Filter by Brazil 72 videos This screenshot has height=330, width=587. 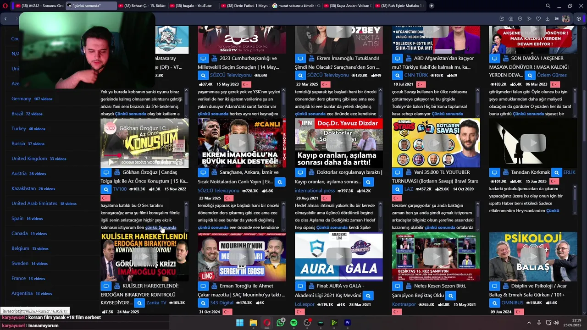(27, 114)
